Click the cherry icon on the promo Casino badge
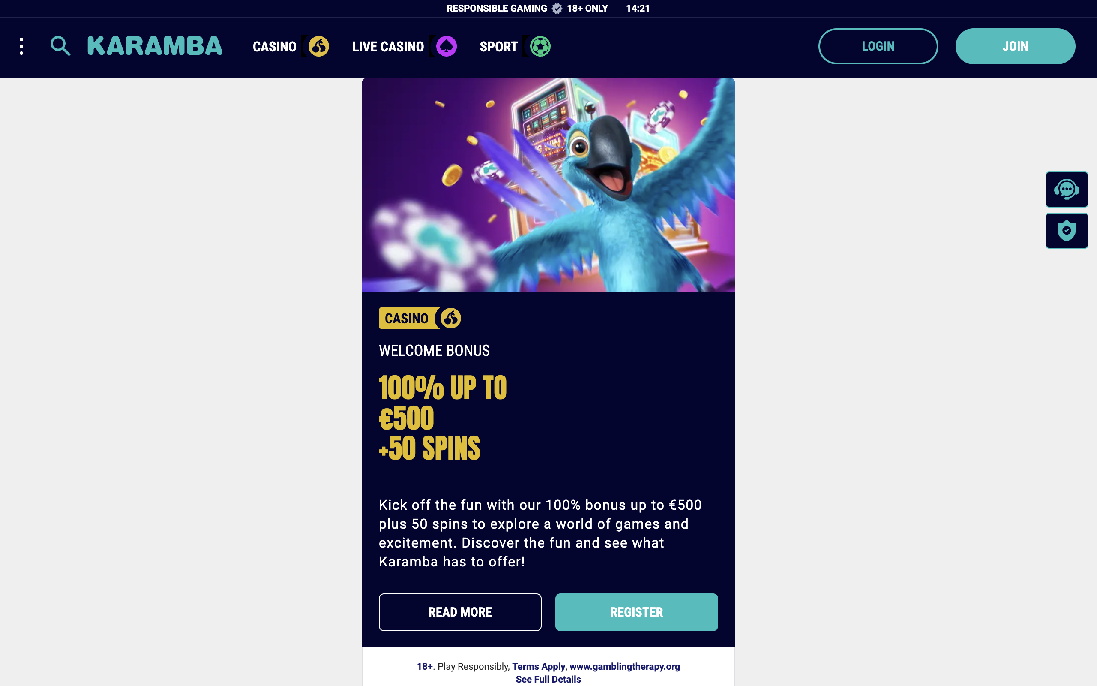This screenshot has width=1097, height=686. coord(451,318)
